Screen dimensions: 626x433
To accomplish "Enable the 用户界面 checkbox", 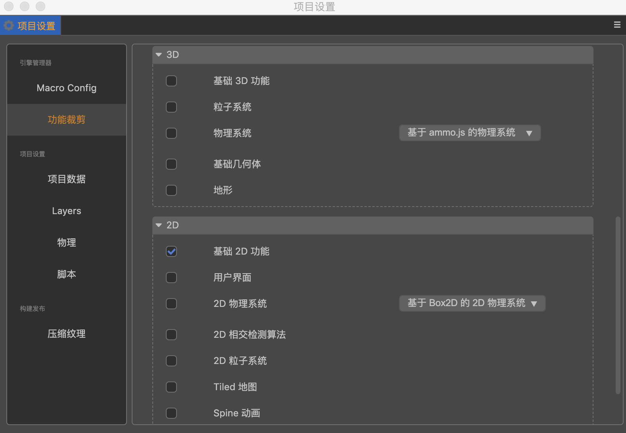I will point(171,278).
